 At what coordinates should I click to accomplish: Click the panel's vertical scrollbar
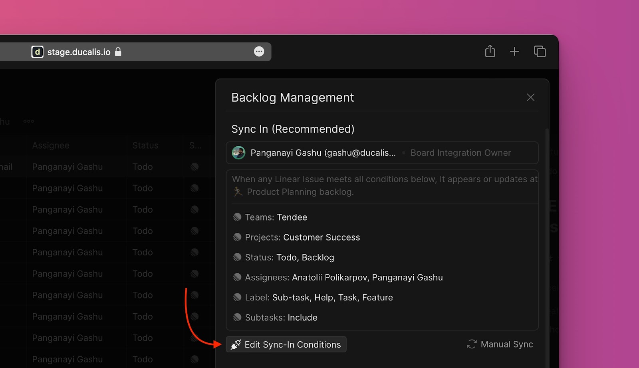[547, 248]
